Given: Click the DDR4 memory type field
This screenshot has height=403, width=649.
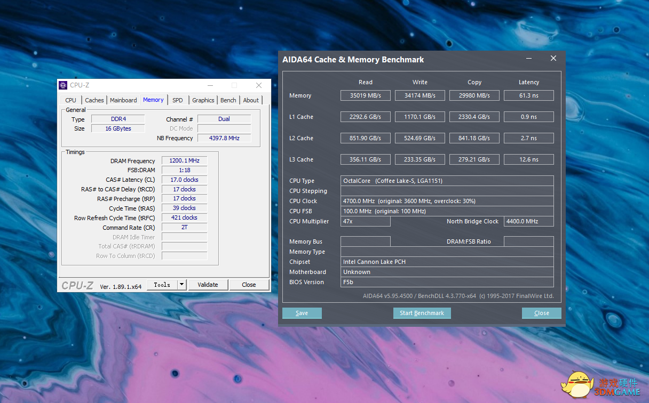Looking at the screenshot, I should 117,119.
